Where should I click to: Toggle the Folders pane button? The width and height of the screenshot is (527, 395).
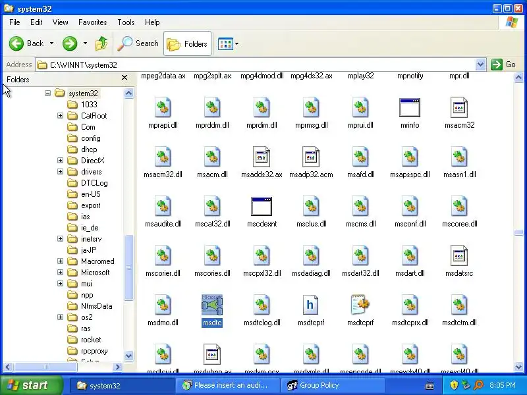point(187,43)
